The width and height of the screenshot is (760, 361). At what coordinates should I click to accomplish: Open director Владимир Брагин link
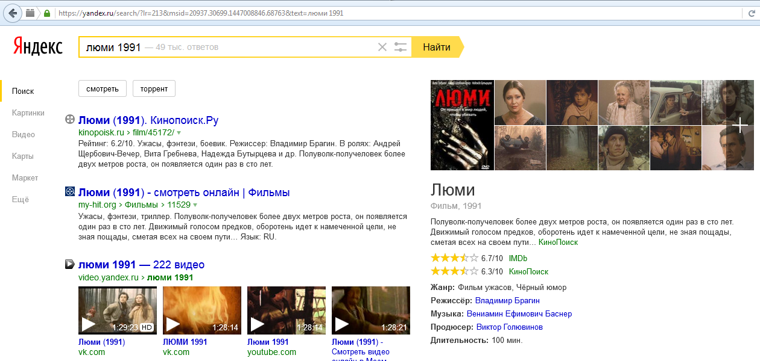[x=507, y=300]
